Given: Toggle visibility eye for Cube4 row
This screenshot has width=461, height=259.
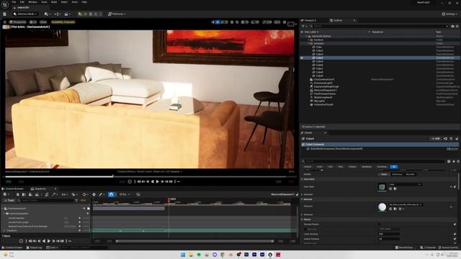Looking at the screenshot, I should [x=302, y=58].
